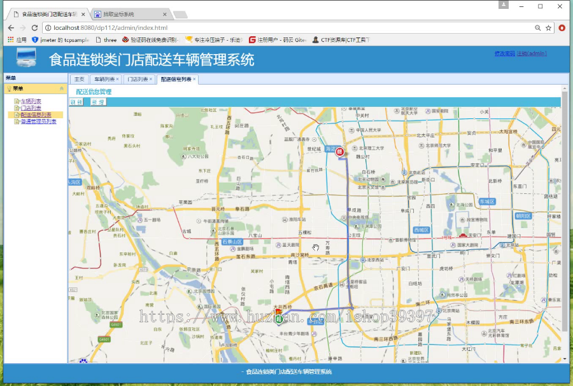The image size is (573, 386).
Task: Close the 拾取坐标系统 browser tab
Action: click(x=165, y=14)
